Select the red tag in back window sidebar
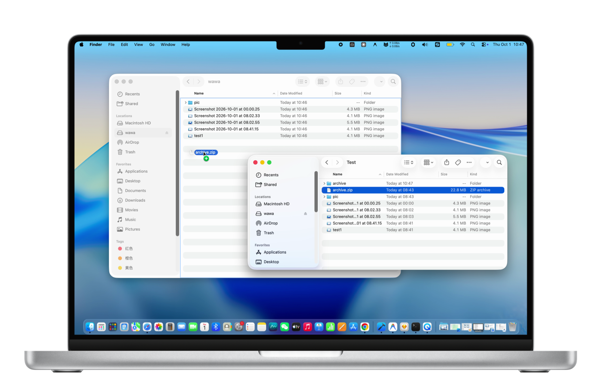 (129, 249)
